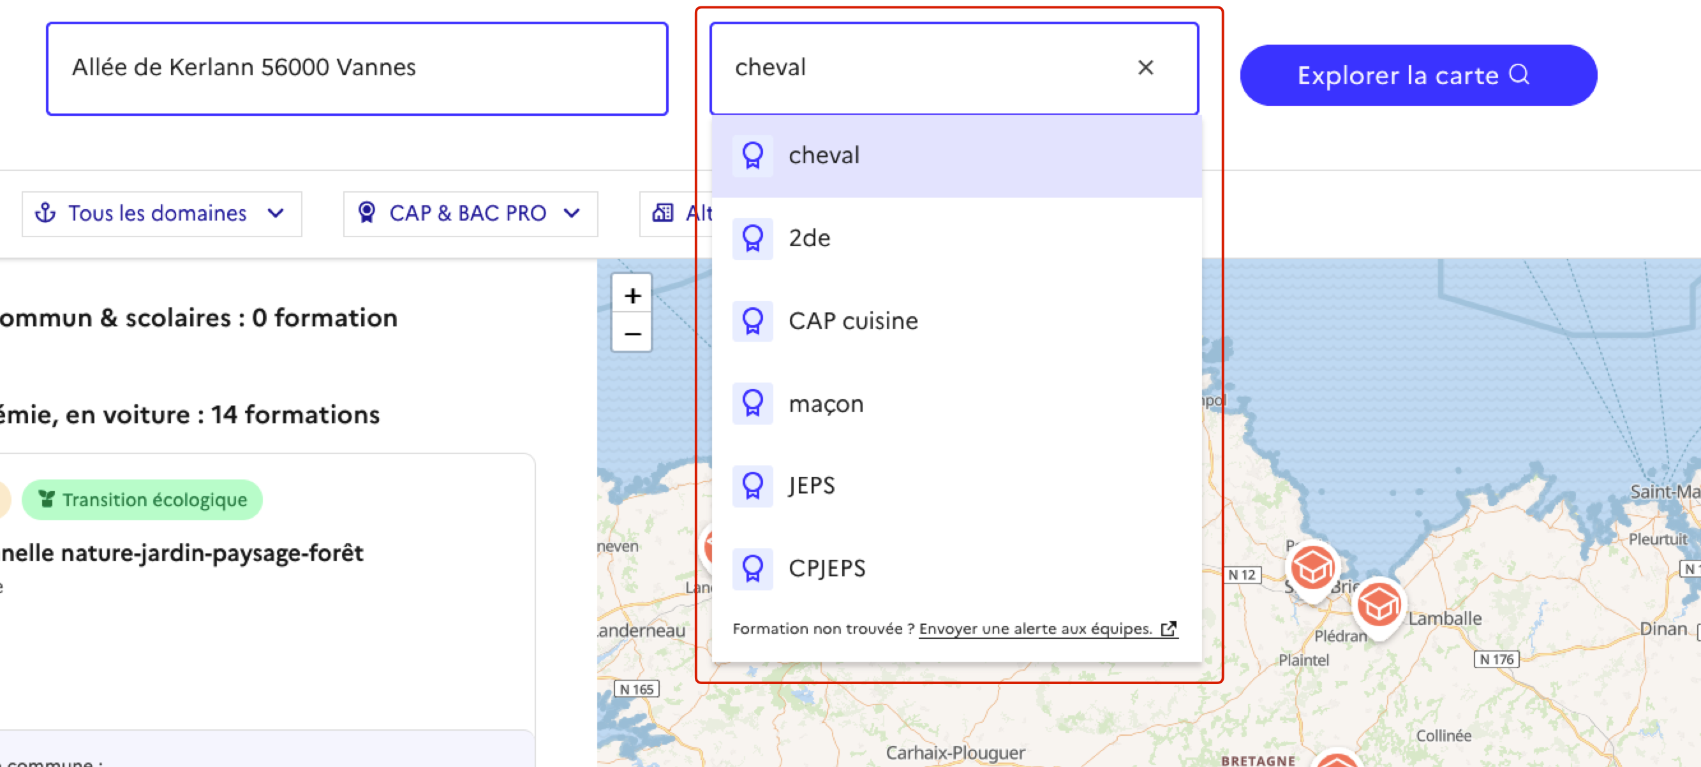Screen dimensions: 1701x767
Task: Click the badge icon beside the cheval suggestion
Action: pos(753,155)
